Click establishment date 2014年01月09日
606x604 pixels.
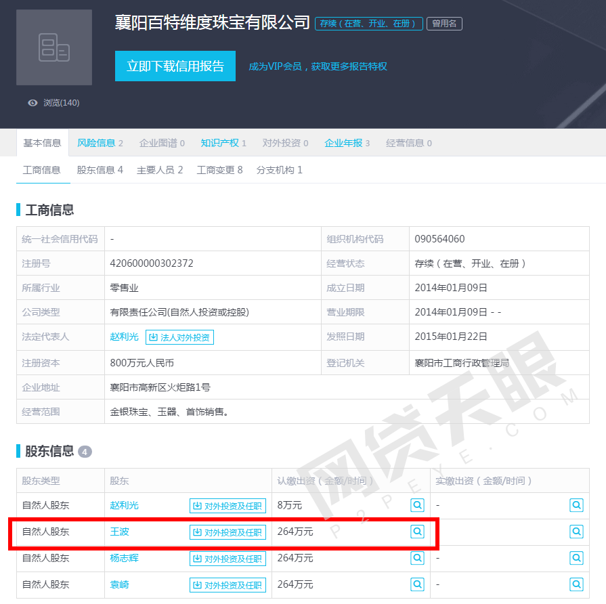[451, 288]
